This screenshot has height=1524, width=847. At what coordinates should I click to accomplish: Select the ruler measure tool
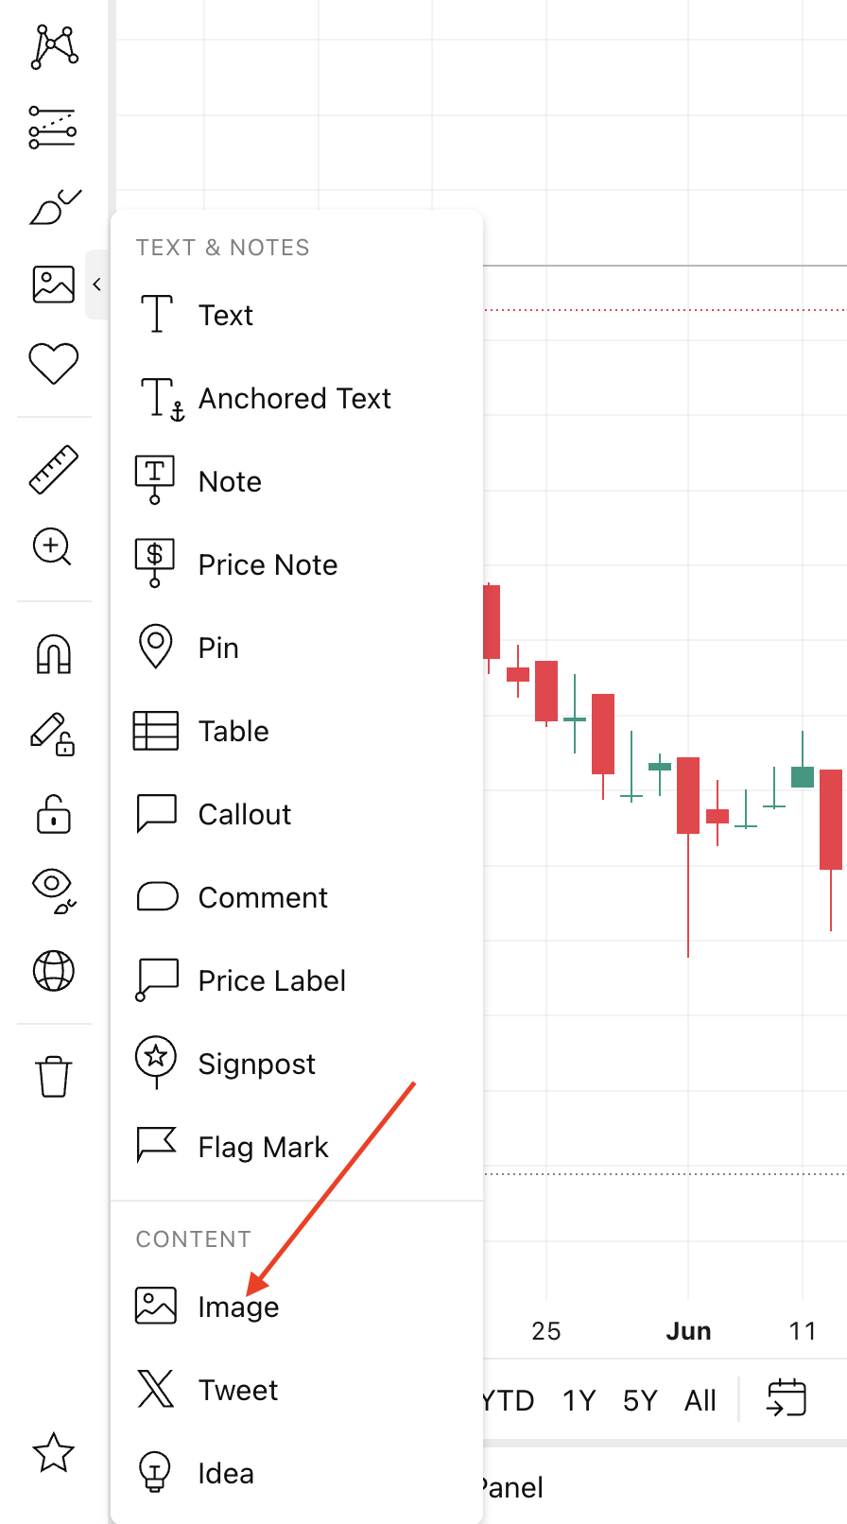(54, 470)
